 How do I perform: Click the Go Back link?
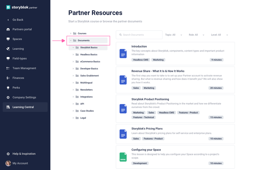(x=18, y=20)
